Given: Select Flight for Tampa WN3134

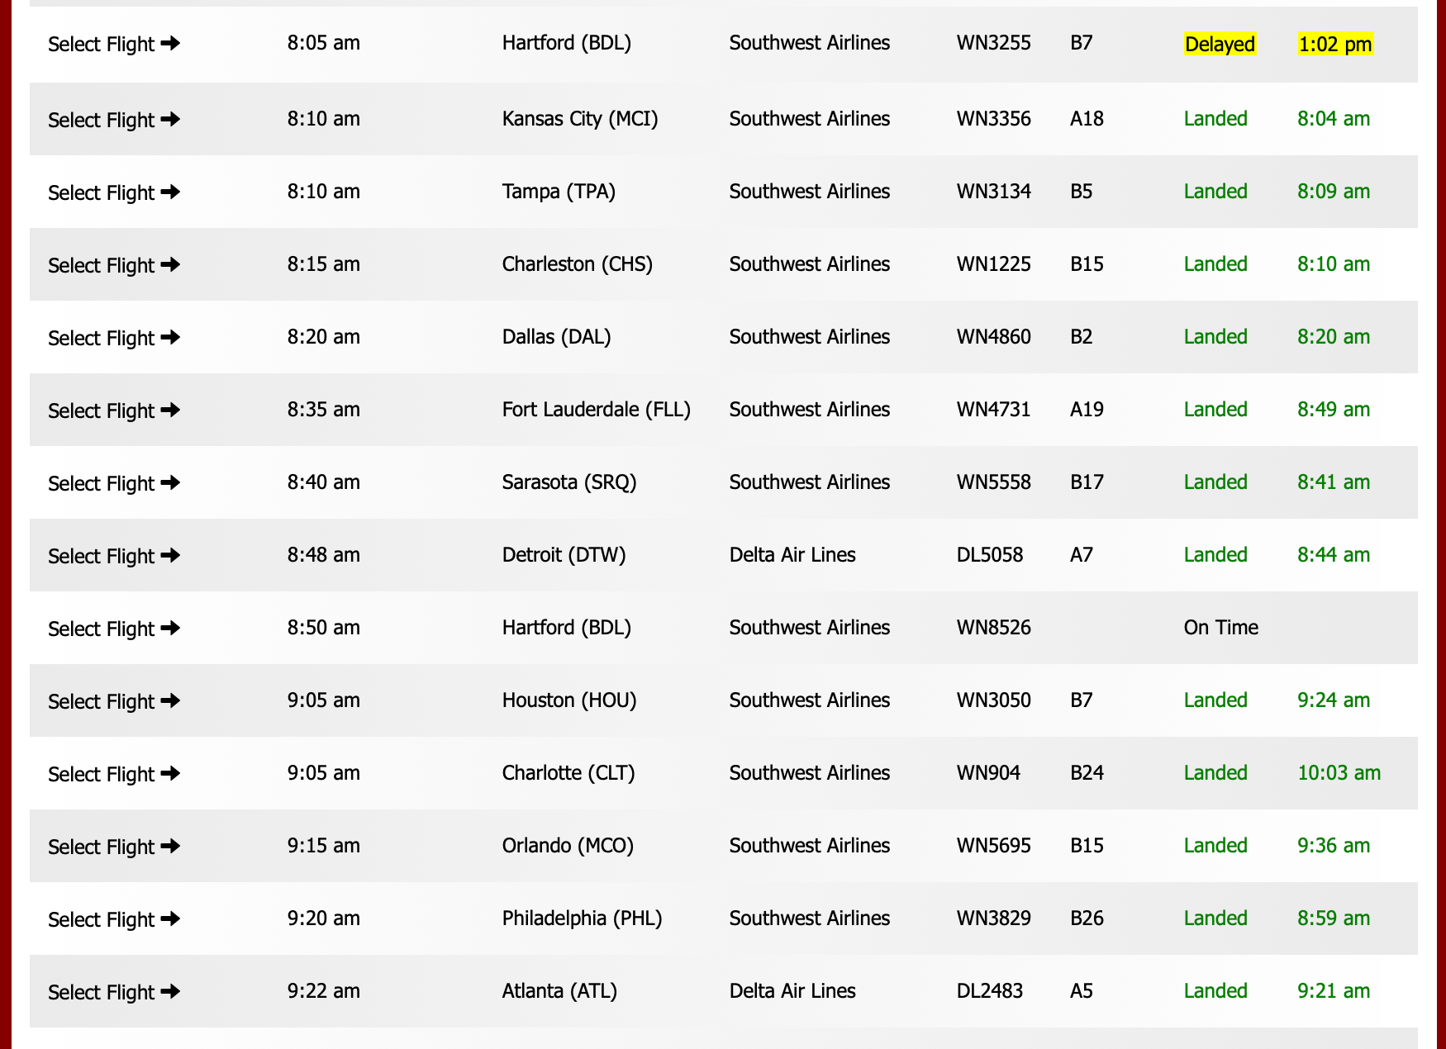Looking at the screenshot, I should click(x=114, y=192).
